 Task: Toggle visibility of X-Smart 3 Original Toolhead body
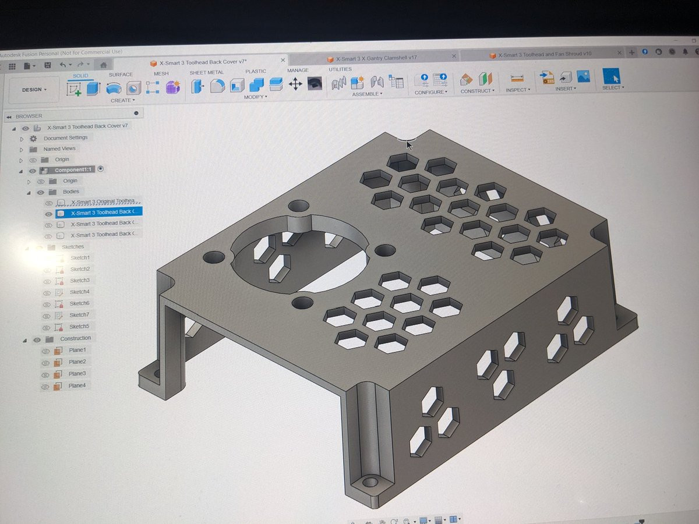[x=49, y=203]
